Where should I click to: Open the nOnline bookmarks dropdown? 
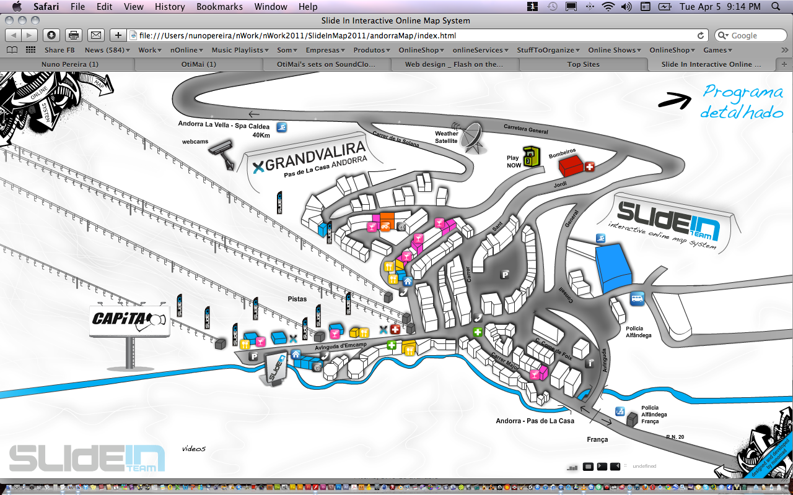pyautogui.click(x=187, y=50)
